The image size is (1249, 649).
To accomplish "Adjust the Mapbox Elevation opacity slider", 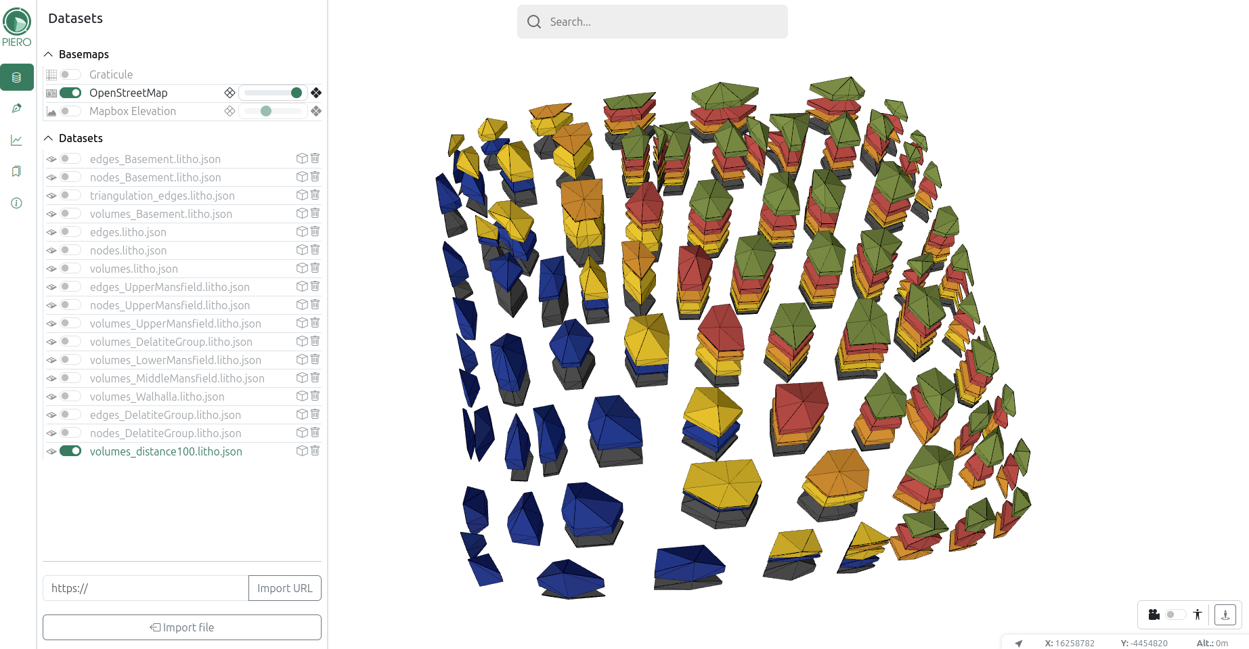I will tap(273, 111).
